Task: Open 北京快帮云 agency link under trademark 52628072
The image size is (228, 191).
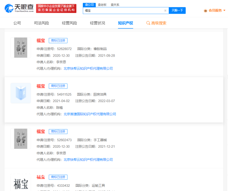Action: [88, 69]
